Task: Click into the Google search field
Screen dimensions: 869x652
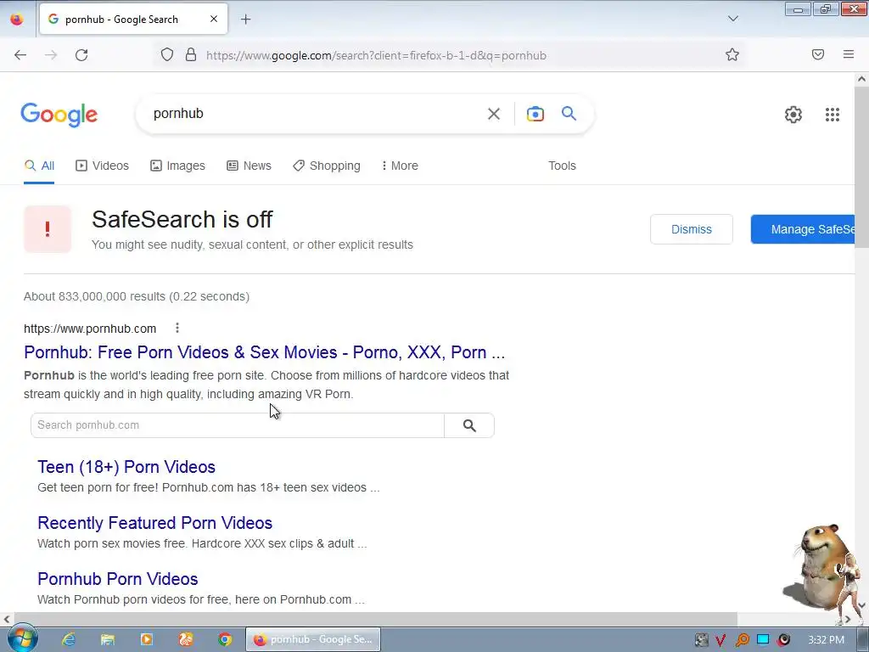Action: pyautogui.click(x=316, y=114)
